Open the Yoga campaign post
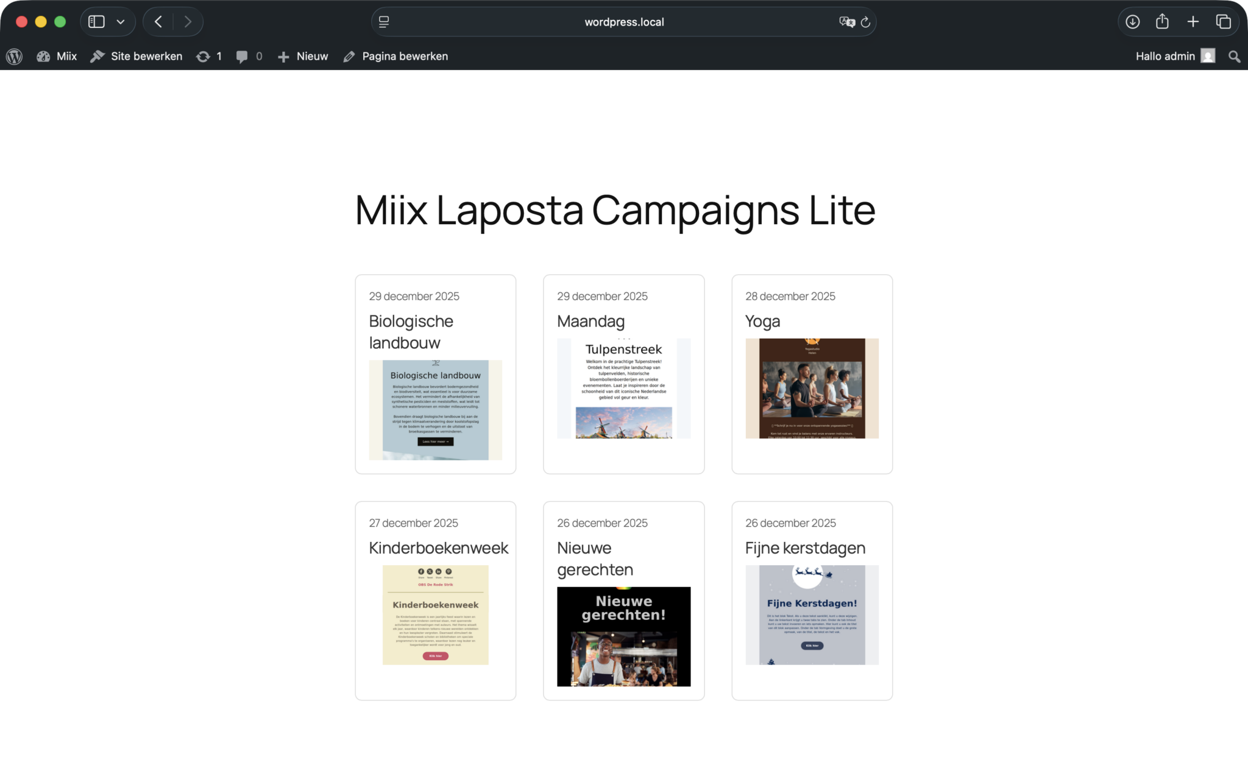Image resolution: width=1248 pixels, height=782 pixels. (762, 321)
